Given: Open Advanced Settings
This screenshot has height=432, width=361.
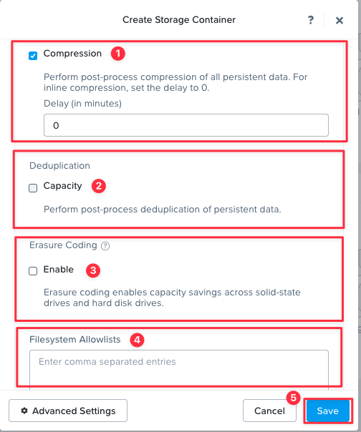Looking at the screenshot, I should pyautogui.click(x=68, y=411).
